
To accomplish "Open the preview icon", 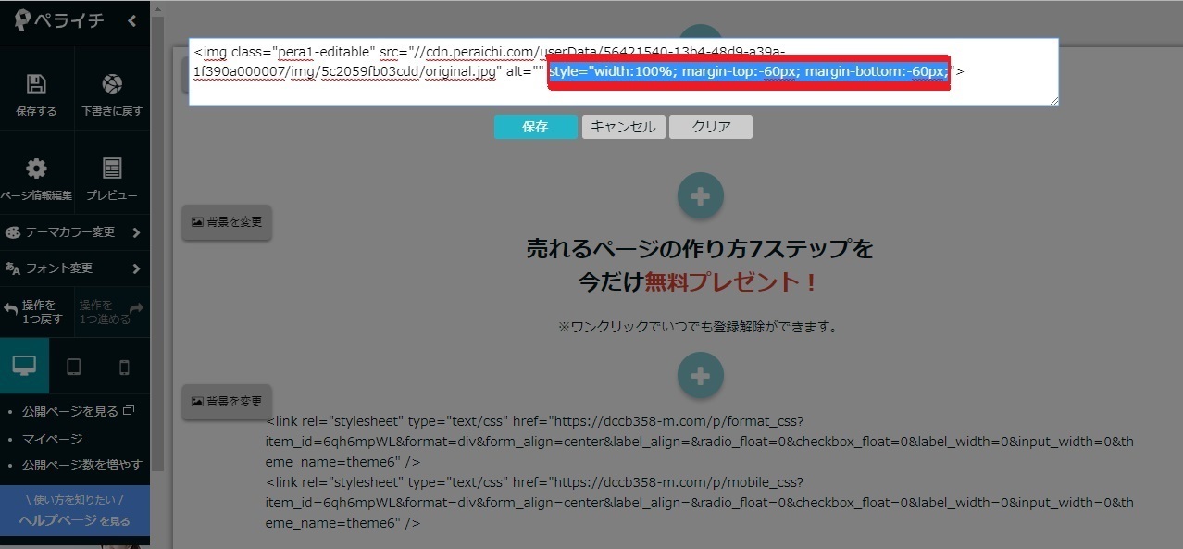I will (112, 168).
